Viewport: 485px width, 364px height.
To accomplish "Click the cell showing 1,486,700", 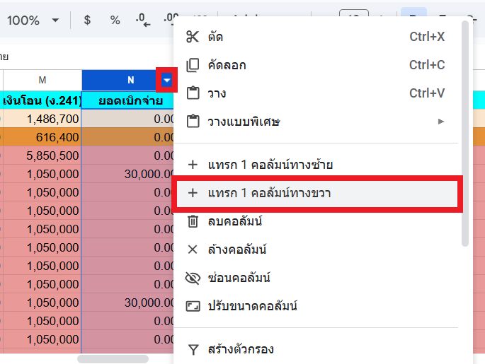I will point(42,119).
